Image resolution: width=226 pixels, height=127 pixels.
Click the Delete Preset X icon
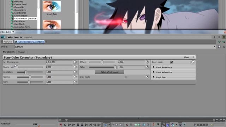[x=224, y=47]
